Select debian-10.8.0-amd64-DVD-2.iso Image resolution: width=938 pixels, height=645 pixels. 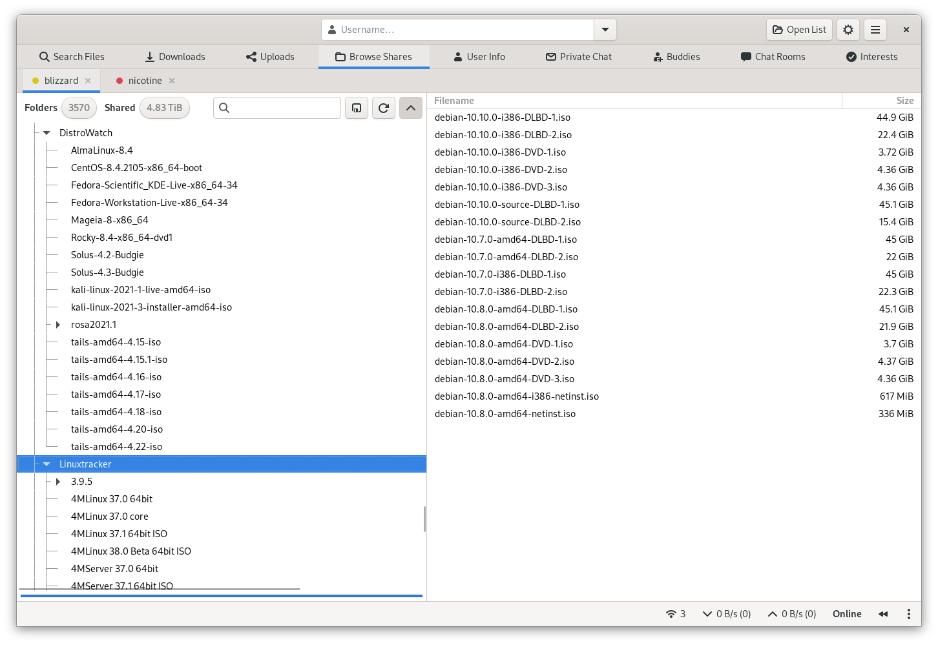pyautogui.click(x=505, y=362)
